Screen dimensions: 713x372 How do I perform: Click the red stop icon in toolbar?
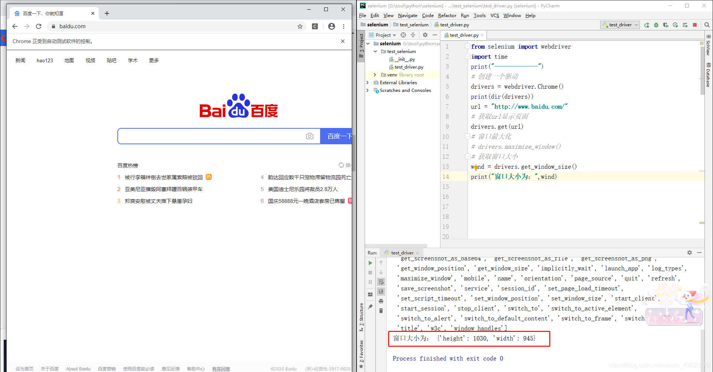coord(695,25)
